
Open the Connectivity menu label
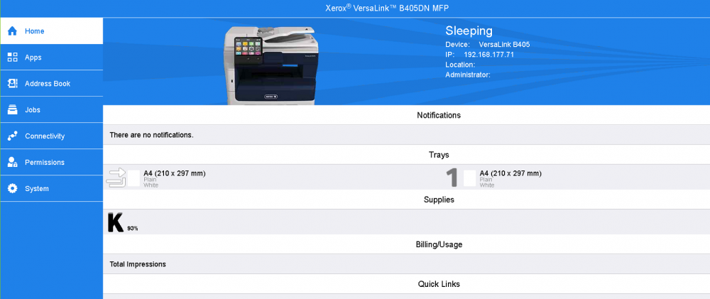[45, 136]
